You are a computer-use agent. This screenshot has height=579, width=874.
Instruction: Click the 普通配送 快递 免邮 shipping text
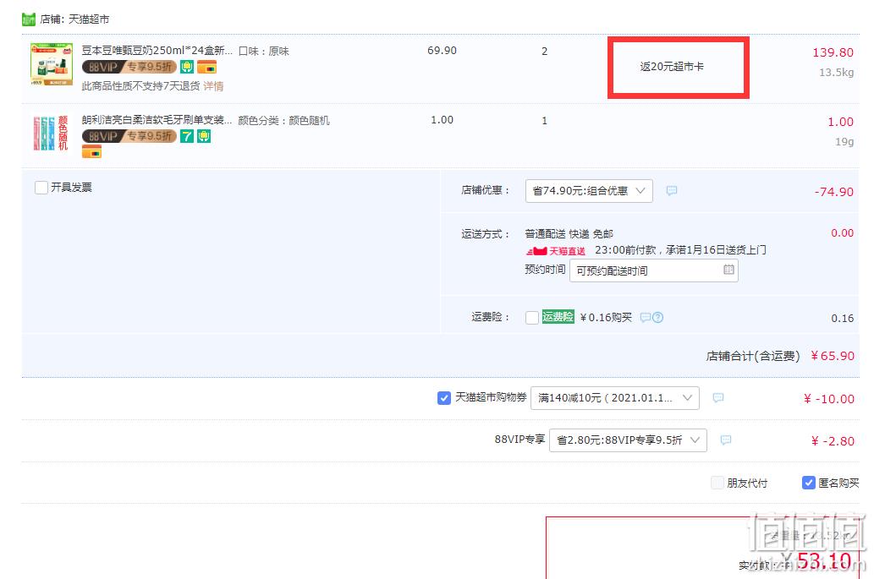[569, 234]
